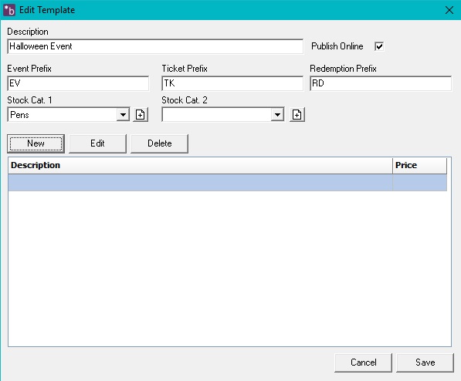461x381 pixels.
Task: Click the app logo in the title bar
Action: 9,10
